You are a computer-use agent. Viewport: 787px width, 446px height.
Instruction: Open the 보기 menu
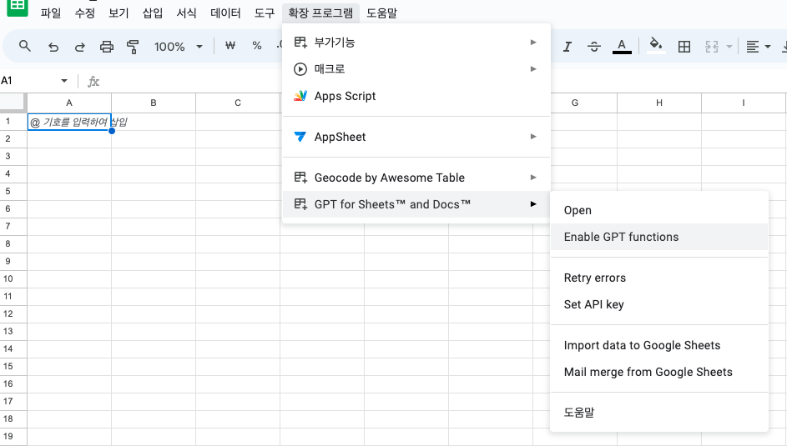(119, 13)
